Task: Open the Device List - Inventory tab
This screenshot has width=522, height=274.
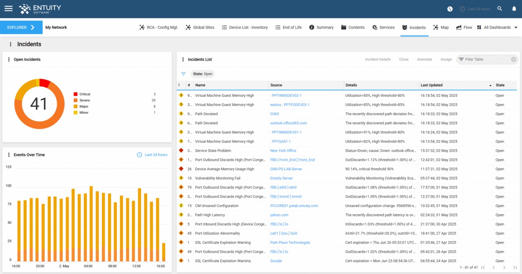Action: click(245, 28)
